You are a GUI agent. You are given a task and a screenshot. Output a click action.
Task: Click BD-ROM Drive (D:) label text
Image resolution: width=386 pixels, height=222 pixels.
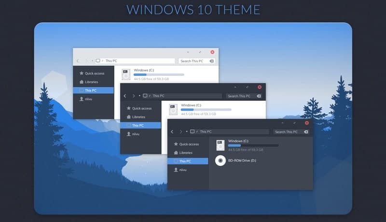coord(242,160)
